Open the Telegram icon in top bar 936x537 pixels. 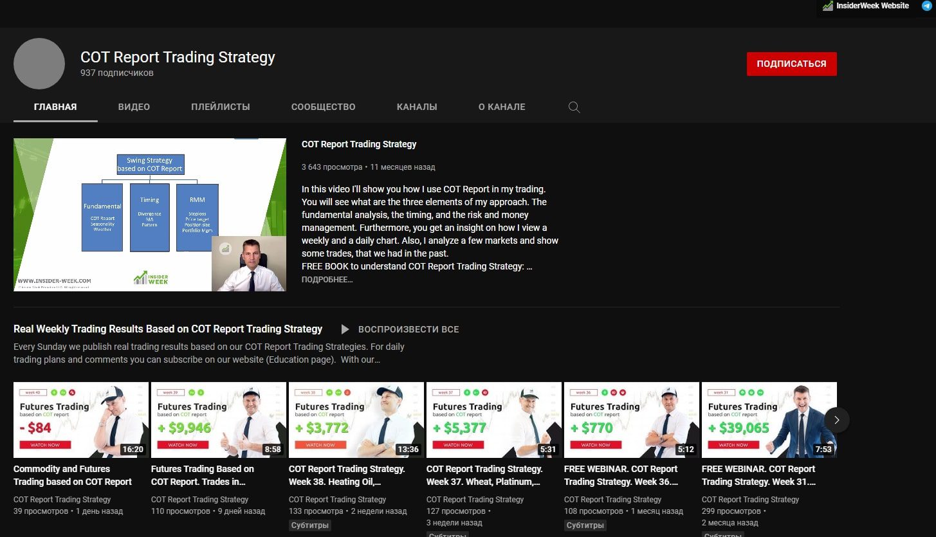tap(926, 6)
